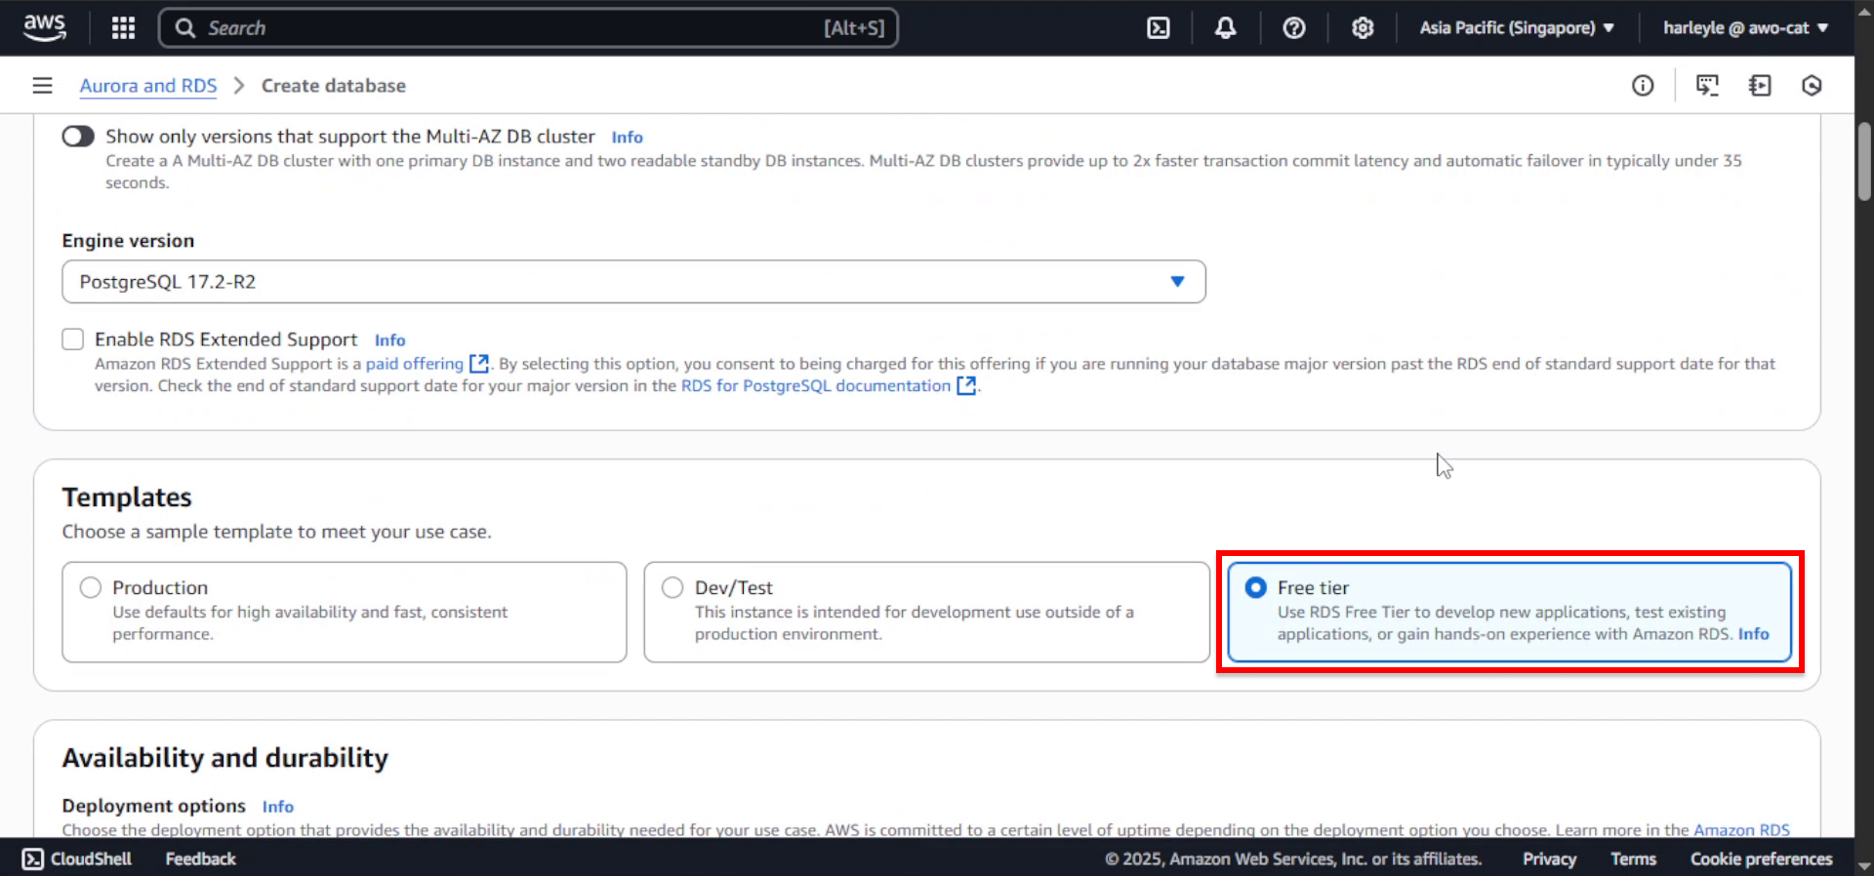Toggle Show only Multi-AZ DB cluster versions
The width and height of the screenshot is (1874, 876).
(x=78, y=137)
